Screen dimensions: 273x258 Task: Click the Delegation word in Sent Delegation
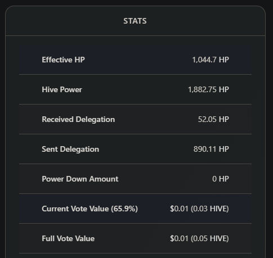79,150
